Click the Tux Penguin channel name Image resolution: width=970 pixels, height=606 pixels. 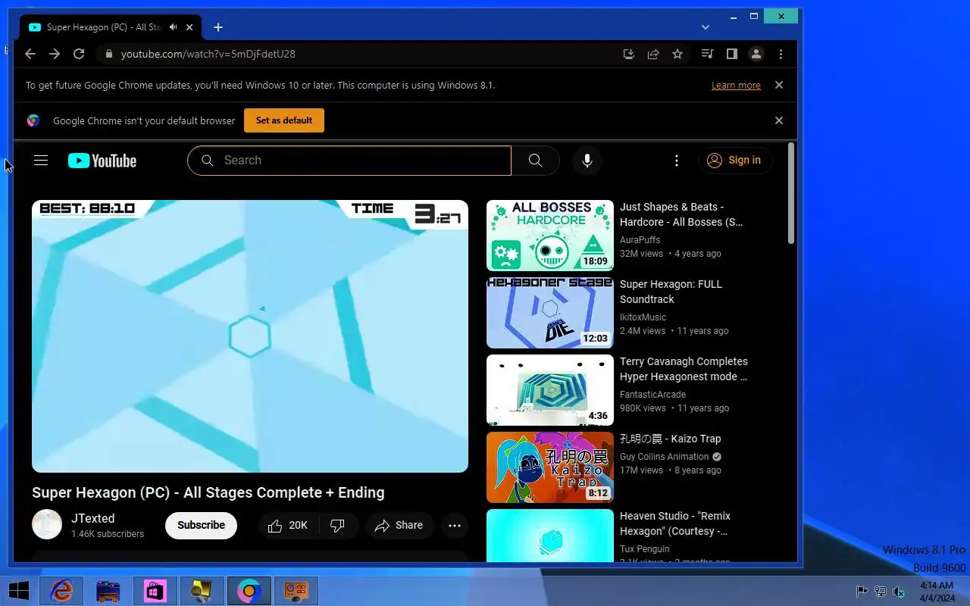tap(645, 549)
